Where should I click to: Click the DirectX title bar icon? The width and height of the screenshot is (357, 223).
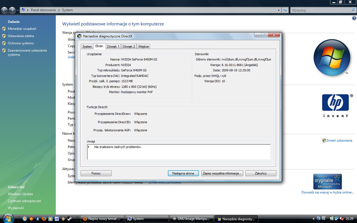(x=79, y=36)
